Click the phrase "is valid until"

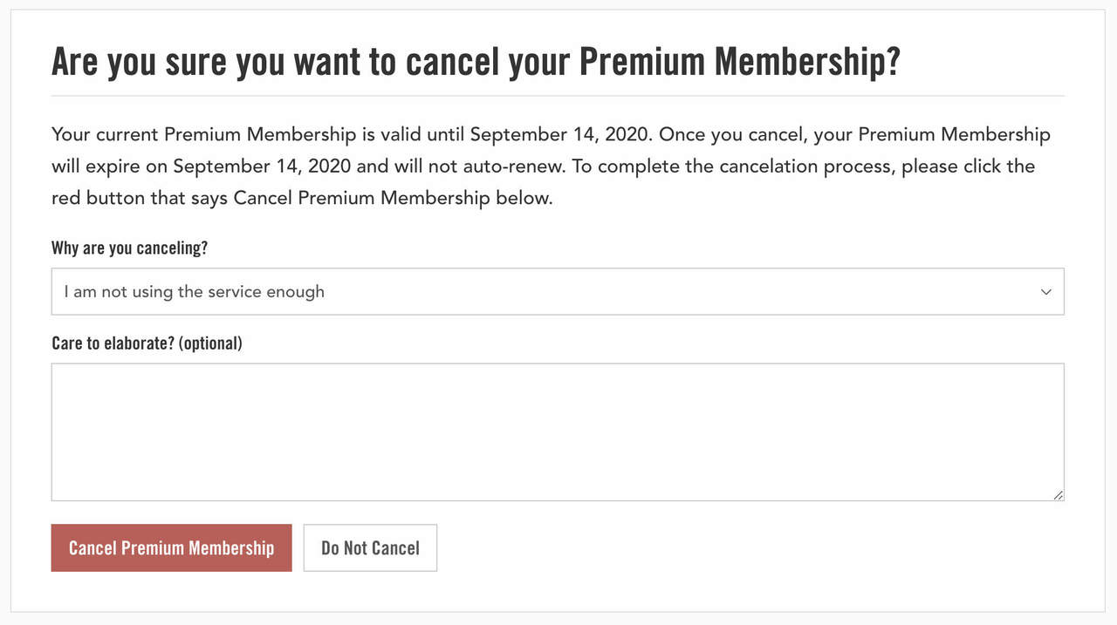413,134
